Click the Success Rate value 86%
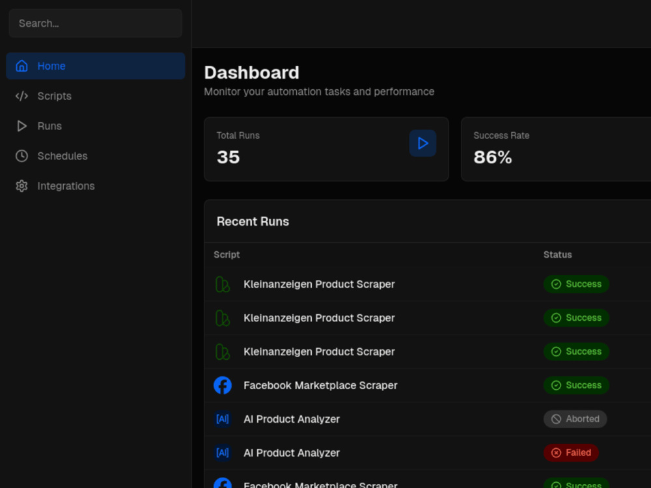The image size is (651, 488). (x=492, y=157)
